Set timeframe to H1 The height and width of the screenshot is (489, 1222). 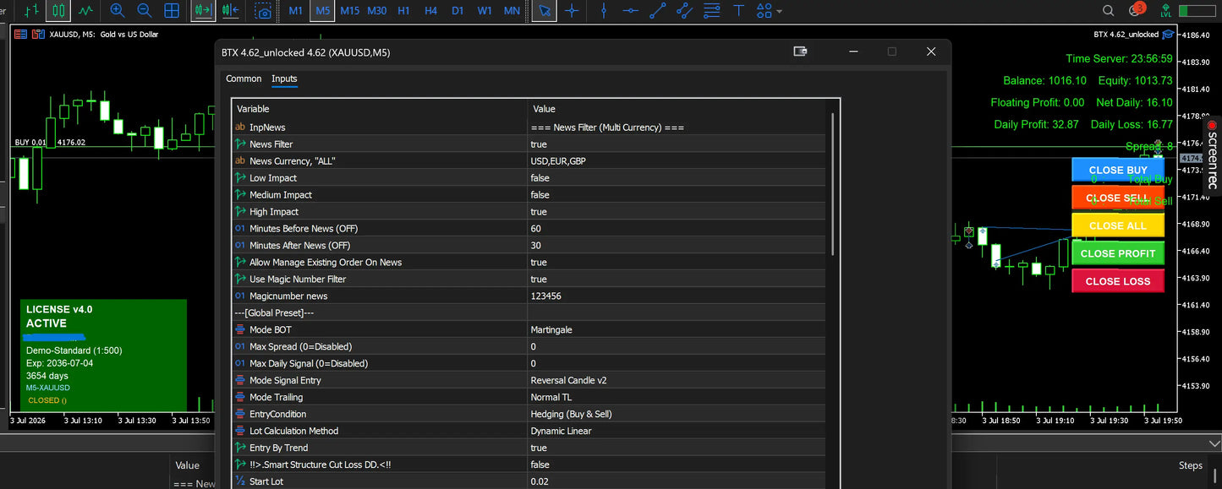[x=403, y=11]
